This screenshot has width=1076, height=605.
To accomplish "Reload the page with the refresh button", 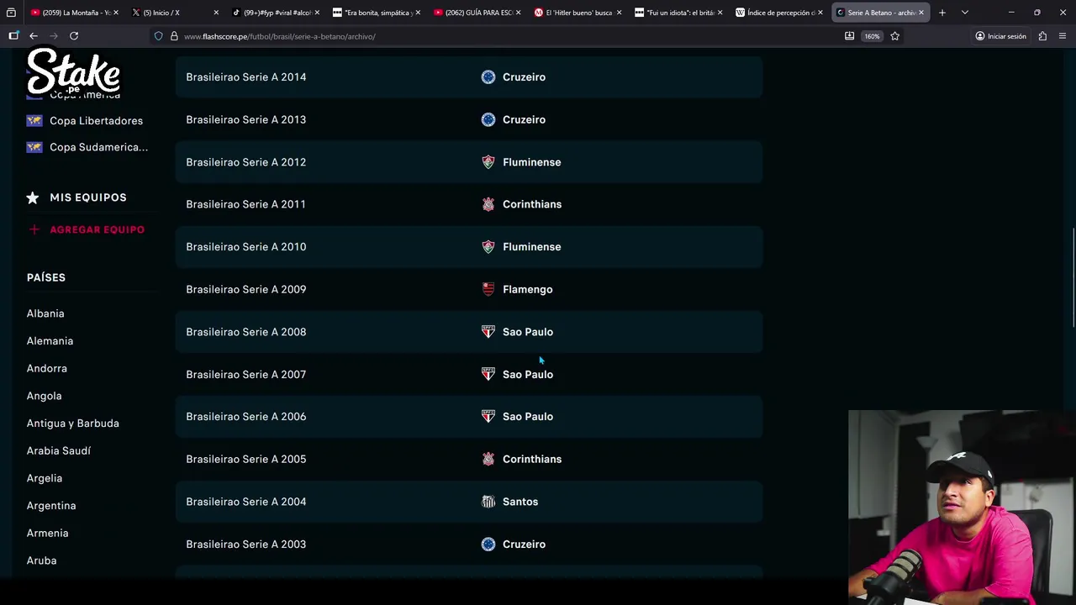I will tap(74, 36).
